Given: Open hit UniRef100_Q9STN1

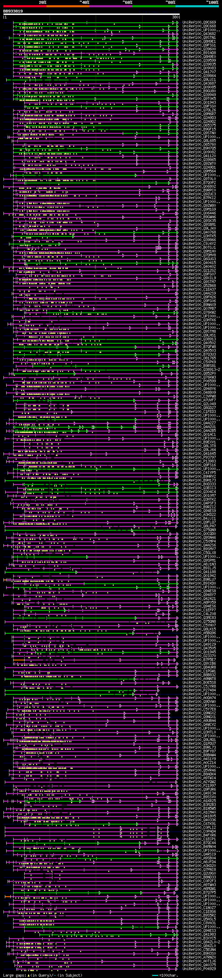Looking at the screenshot, I should coord(199,37).
